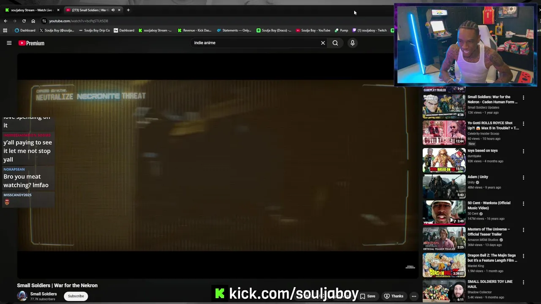The width and height of the screenshot is (541, 304).
Task: Open options for Caden Human Form video
Action: coord(523,98)
